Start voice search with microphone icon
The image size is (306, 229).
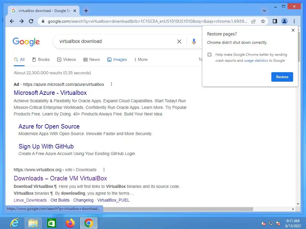point(194,41)
